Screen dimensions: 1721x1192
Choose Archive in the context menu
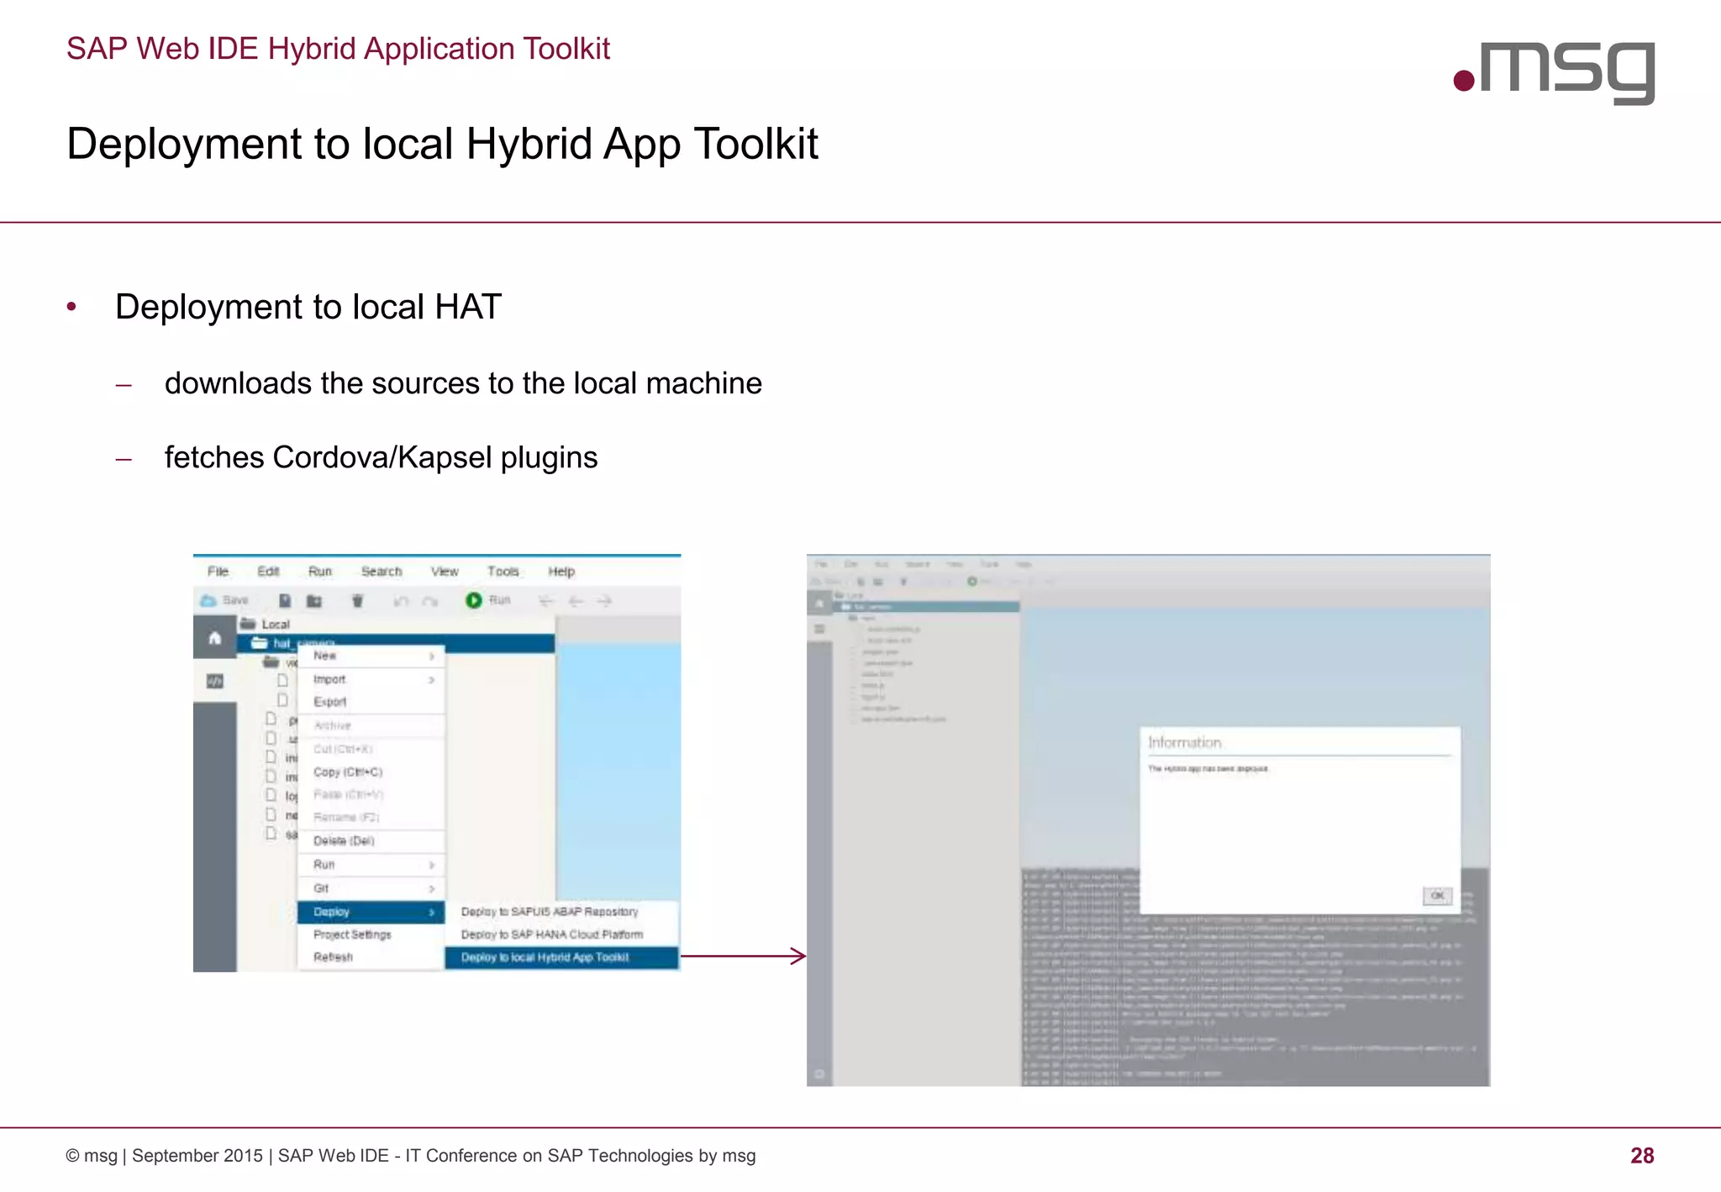(x=371, y=725)
